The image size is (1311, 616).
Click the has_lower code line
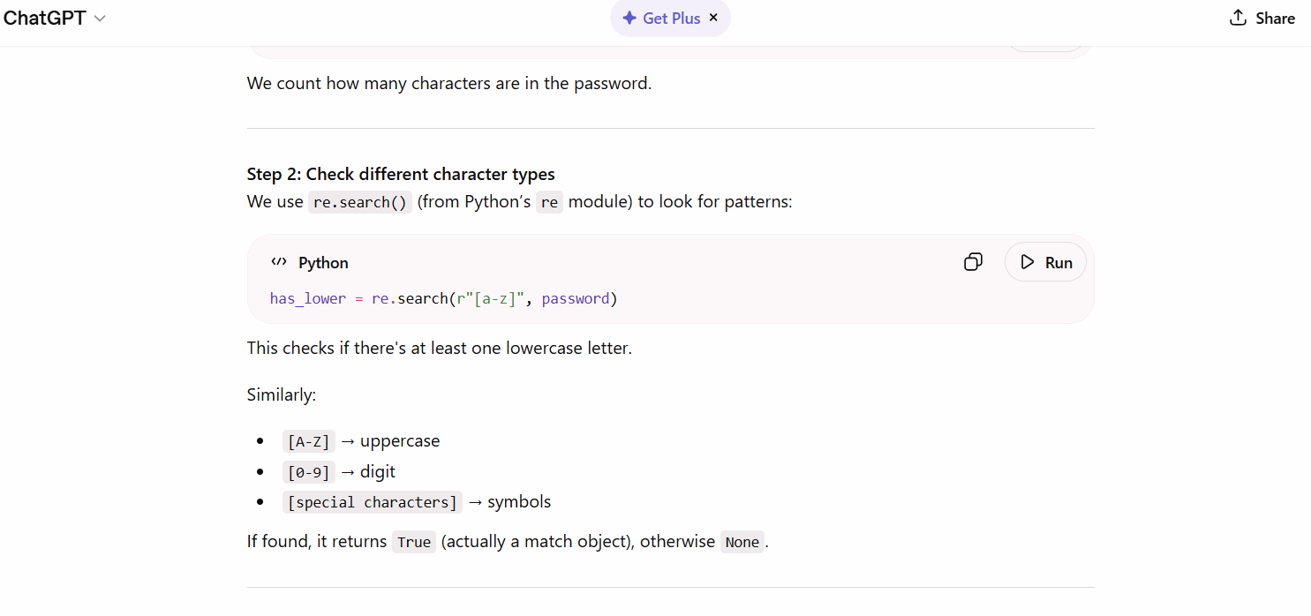tap(444, 299)
